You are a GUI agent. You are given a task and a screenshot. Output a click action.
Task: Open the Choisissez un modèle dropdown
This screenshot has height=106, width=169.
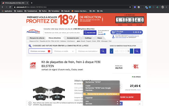64,51
